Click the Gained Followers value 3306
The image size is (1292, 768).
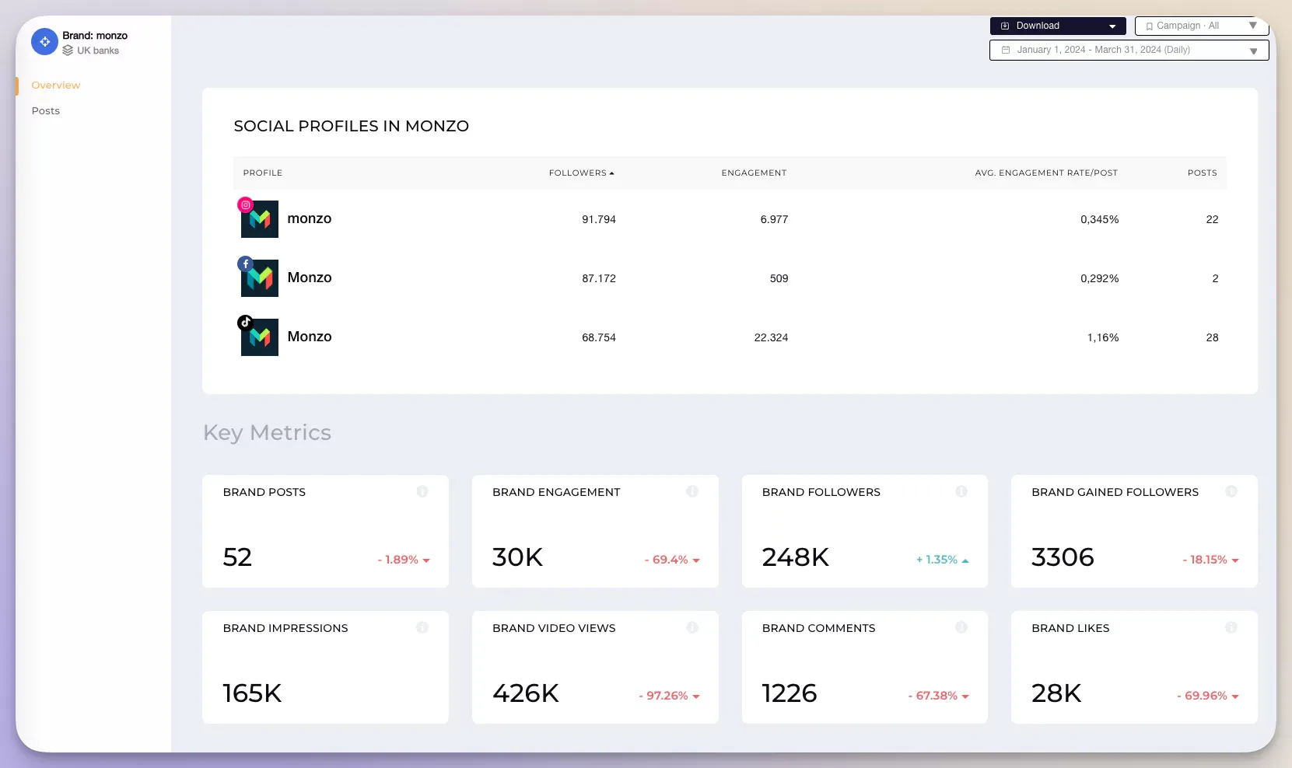pos(1063,557)
